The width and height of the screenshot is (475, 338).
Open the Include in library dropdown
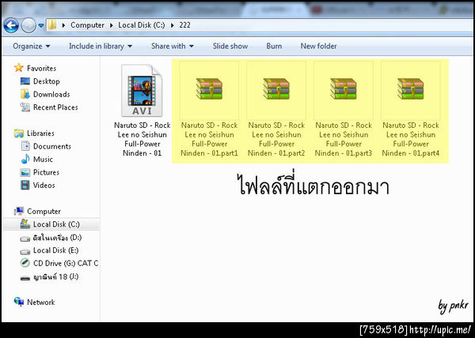click(101, 47)
